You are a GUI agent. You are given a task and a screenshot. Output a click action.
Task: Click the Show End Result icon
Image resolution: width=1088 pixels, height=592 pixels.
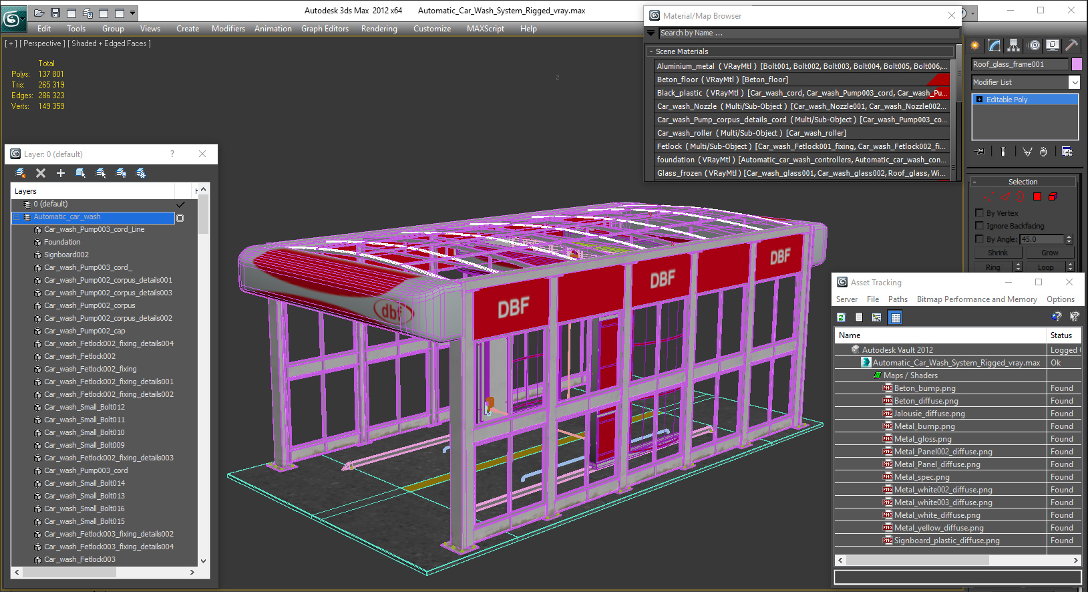(1003, 152)
